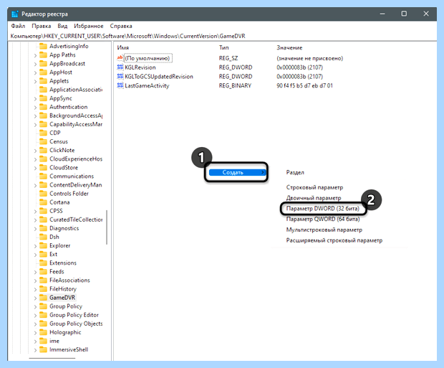Click the KGLRevision DWORD value icon
Viewport: 444px width, 368px height.
[x=120, y=67]
